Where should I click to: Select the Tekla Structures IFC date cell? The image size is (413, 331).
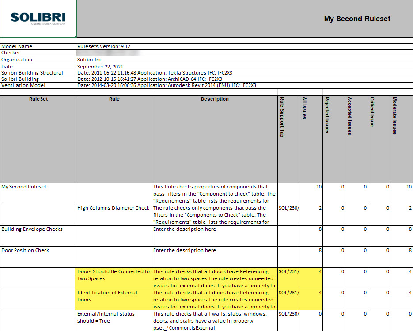(x=244, y=73)
